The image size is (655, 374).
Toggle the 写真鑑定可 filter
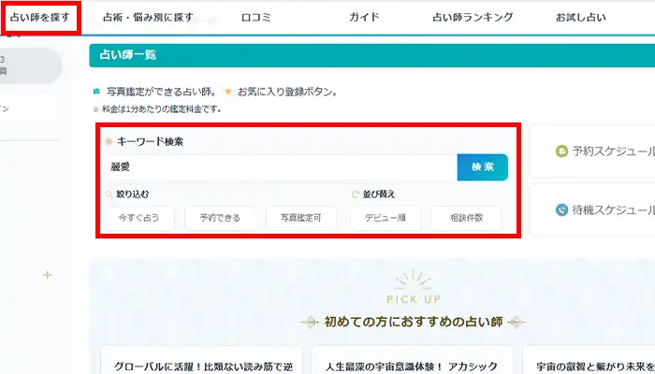[x=301, y=218]
